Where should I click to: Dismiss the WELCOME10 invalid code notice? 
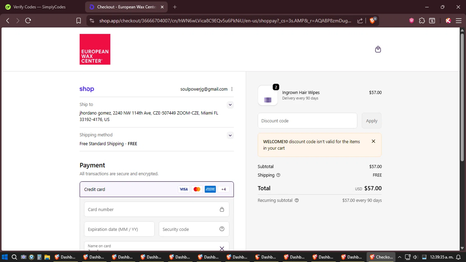click(x=373, y=141)
